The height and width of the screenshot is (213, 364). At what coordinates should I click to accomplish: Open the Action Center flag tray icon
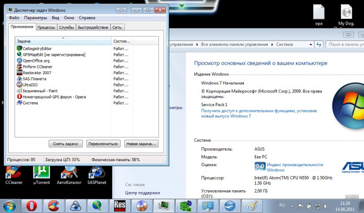coord(300,206)
